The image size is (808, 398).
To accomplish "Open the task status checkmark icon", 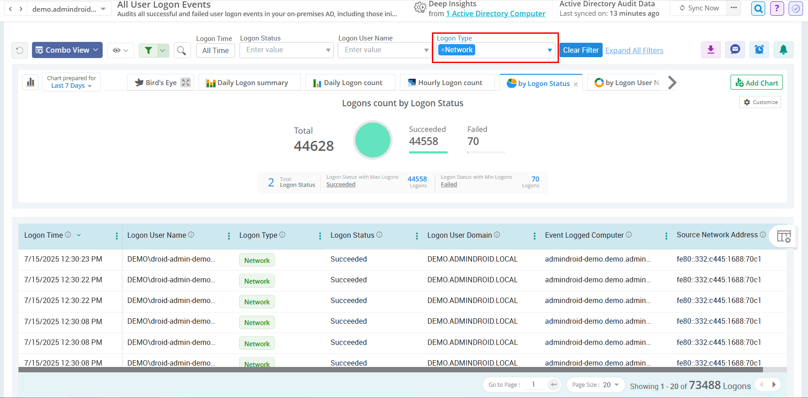I will click(x=796, y=8).
